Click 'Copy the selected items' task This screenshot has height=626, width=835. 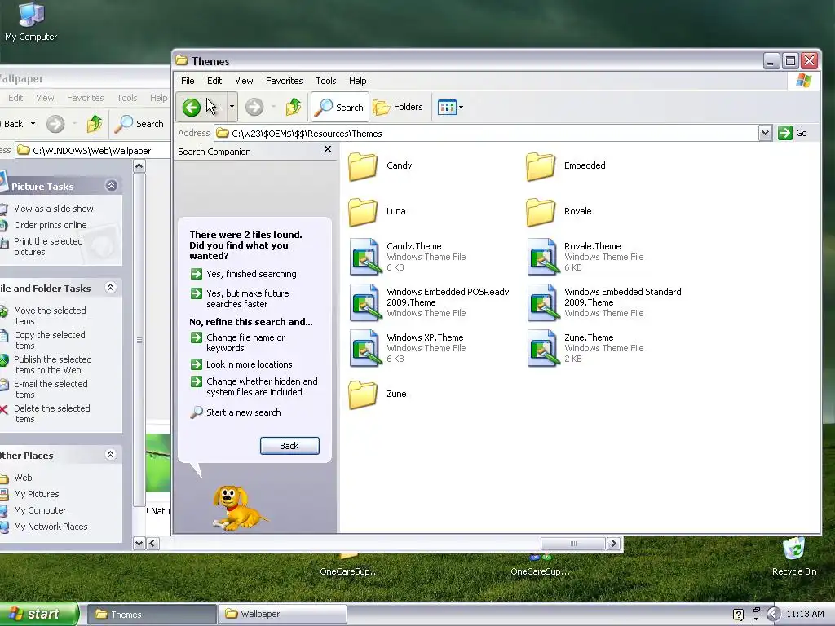pyautogui.click(x=49, y=340)
